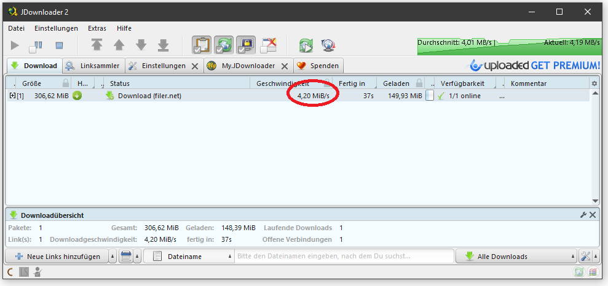This screenshot has width=608, height=286.
Task: Close the Downloadübersicht panel
Action: tap(593, 215)
